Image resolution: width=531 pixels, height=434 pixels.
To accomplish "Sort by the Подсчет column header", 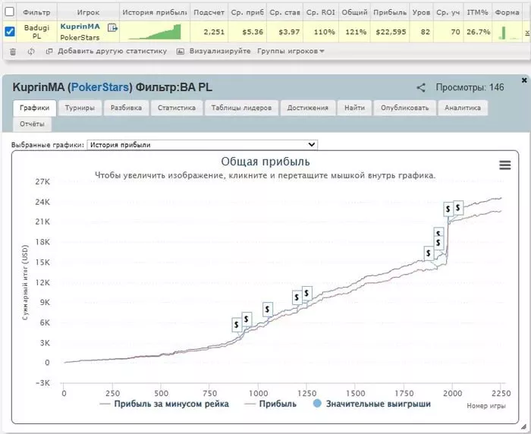I will [209, 12].
